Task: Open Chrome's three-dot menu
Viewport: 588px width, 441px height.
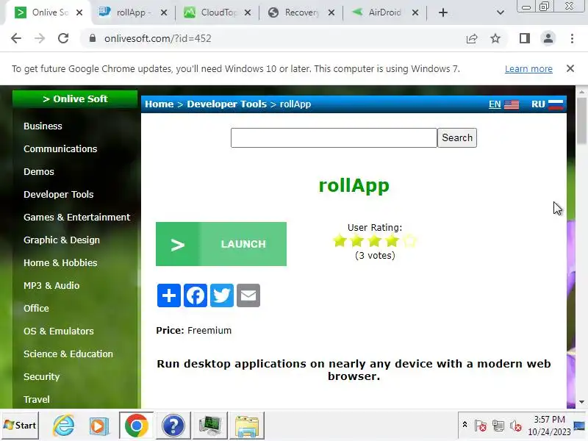Action: tap(572, 38)
